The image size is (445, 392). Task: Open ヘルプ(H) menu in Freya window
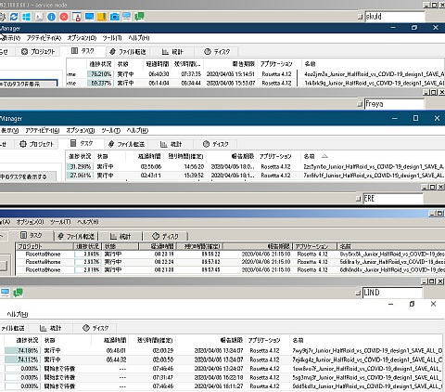point(137,131)
